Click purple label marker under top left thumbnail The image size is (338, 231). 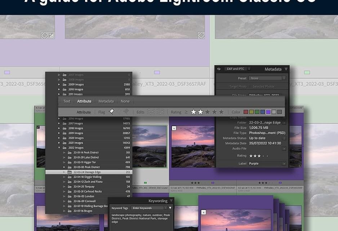click(x=7, y=72)
